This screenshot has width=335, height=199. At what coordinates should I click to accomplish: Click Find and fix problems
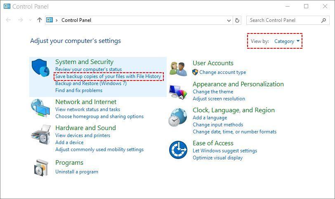[x=79, y=90]
